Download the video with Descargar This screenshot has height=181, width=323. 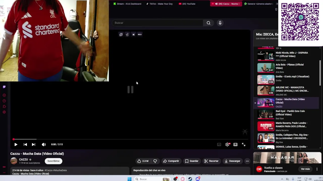coord(232,161)
